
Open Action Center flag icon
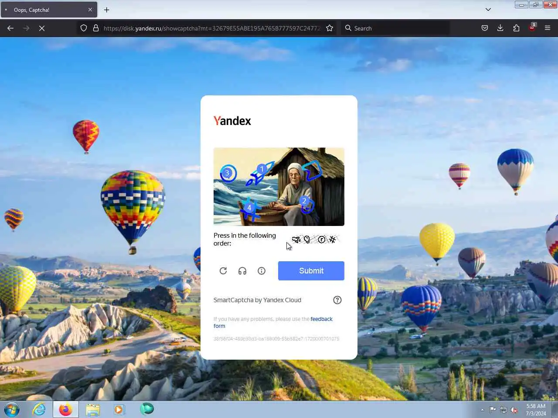pos(493,410)
